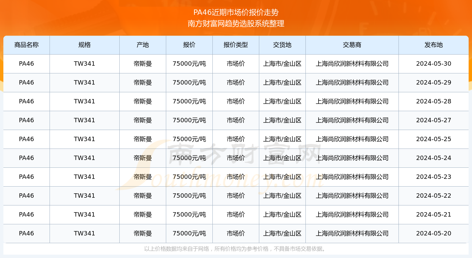
Task: Click 帝斯曼 in the 2024-05-20 row
Action: (x=143, y=233)
